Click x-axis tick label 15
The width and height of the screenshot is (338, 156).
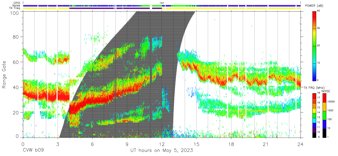(x=196, y=144)
